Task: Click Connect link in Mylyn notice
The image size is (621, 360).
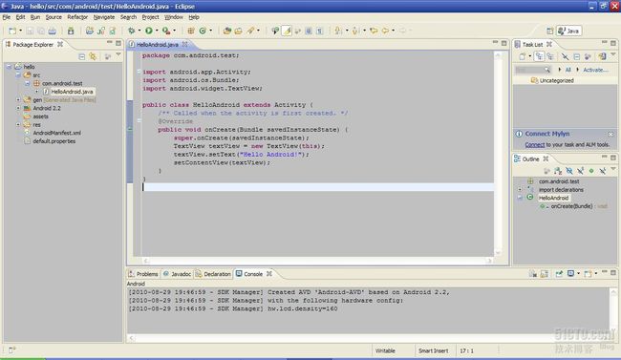Action: point(535,144)
